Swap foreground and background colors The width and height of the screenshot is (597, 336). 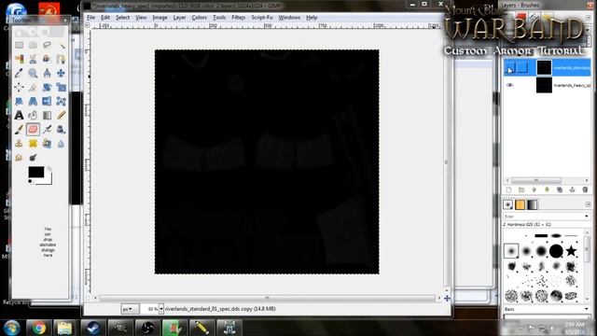[49, 169]
